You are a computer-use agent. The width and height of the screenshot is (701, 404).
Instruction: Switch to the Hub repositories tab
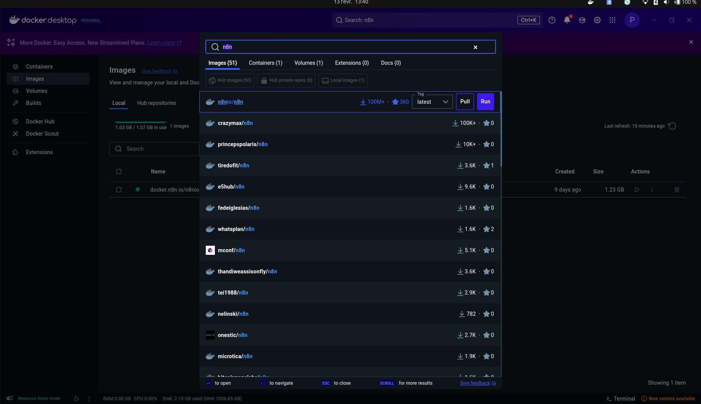coord(157,103)
